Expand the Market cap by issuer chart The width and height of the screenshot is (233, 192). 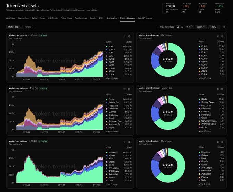click(125, 89)
